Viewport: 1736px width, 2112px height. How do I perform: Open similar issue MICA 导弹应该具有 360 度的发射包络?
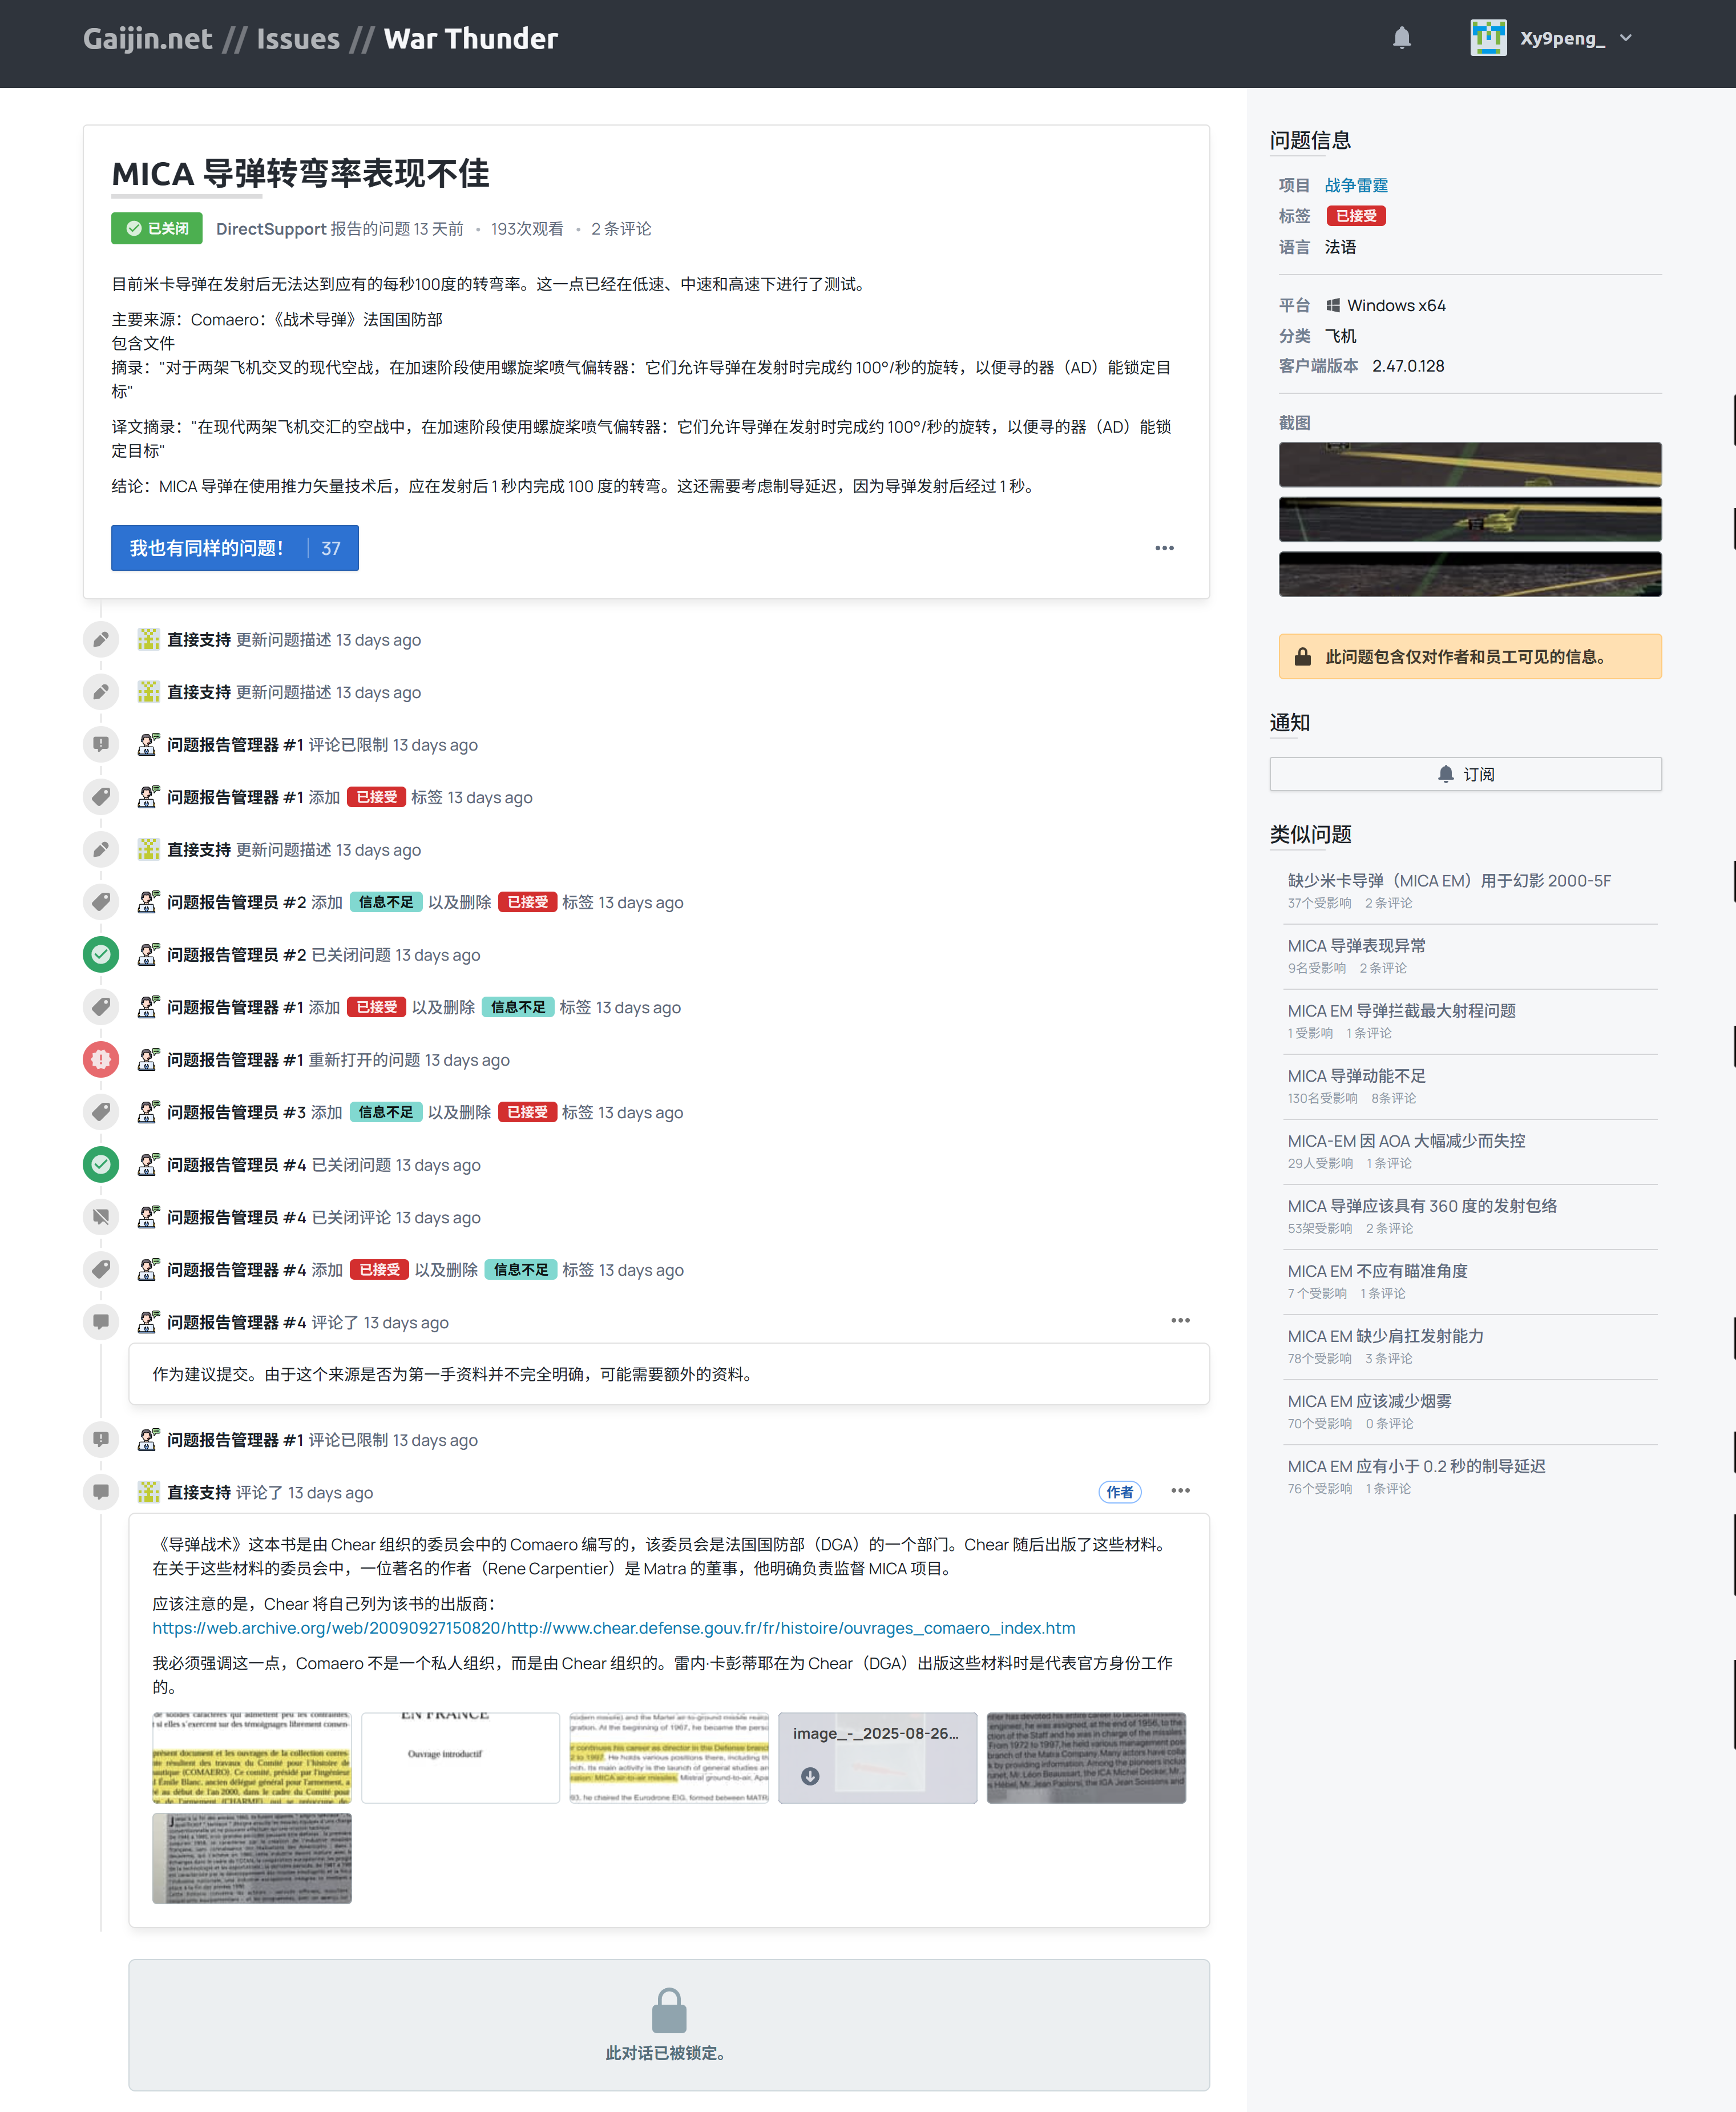point(1422,1205)
